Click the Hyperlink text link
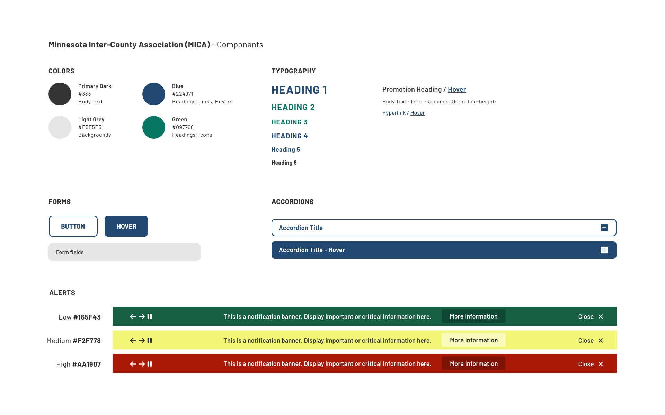 (394, 113)
